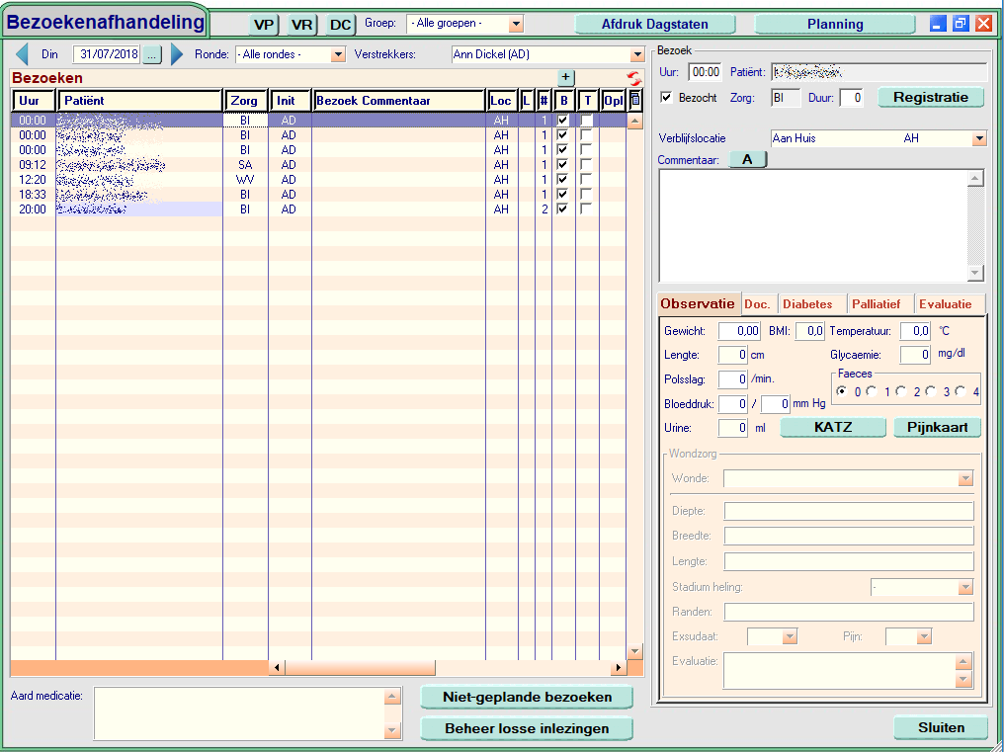Open the Groep dropdown
The width and height of the screenshot is (1004, 752).
tap(516, 24)
